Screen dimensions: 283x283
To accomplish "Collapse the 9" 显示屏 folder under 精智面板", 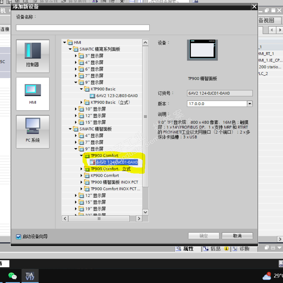I will pyautogui.click(x=76, y=149).
